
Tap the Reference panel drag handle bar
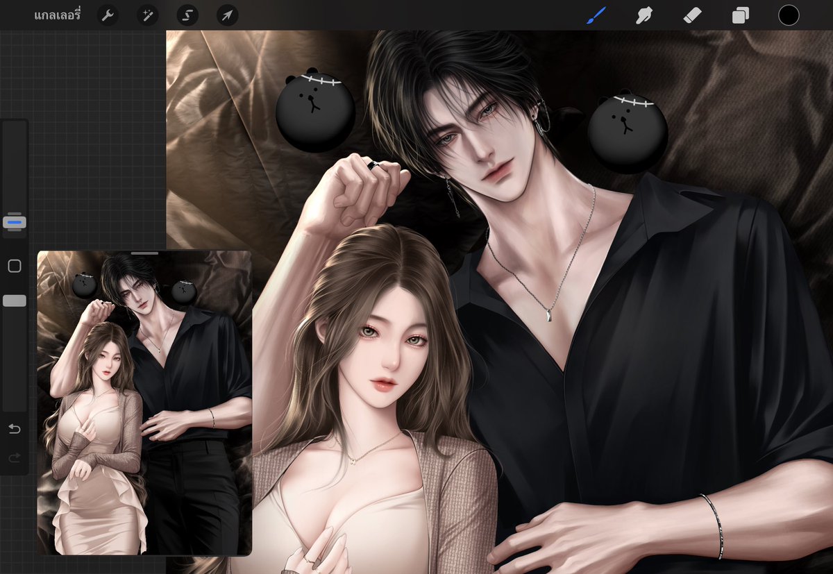click(x=144, y=253)
